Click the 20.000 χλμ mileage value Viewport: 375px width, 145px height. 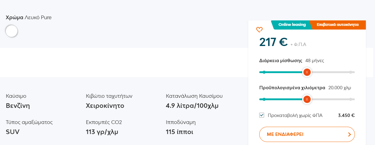340,88
